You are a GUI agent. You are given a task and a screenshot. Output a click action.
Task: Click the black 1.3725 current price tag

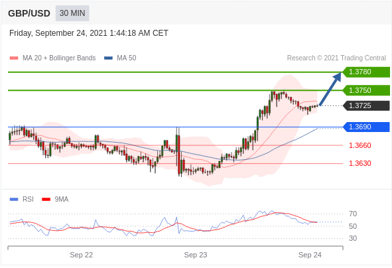click(366, 105)
